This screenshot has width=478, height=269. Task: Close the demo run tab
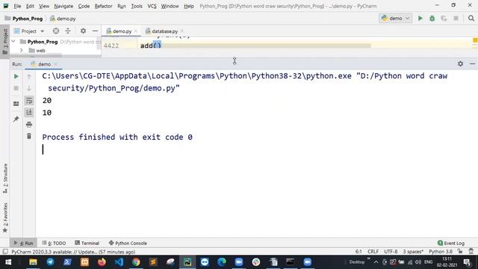55,64
